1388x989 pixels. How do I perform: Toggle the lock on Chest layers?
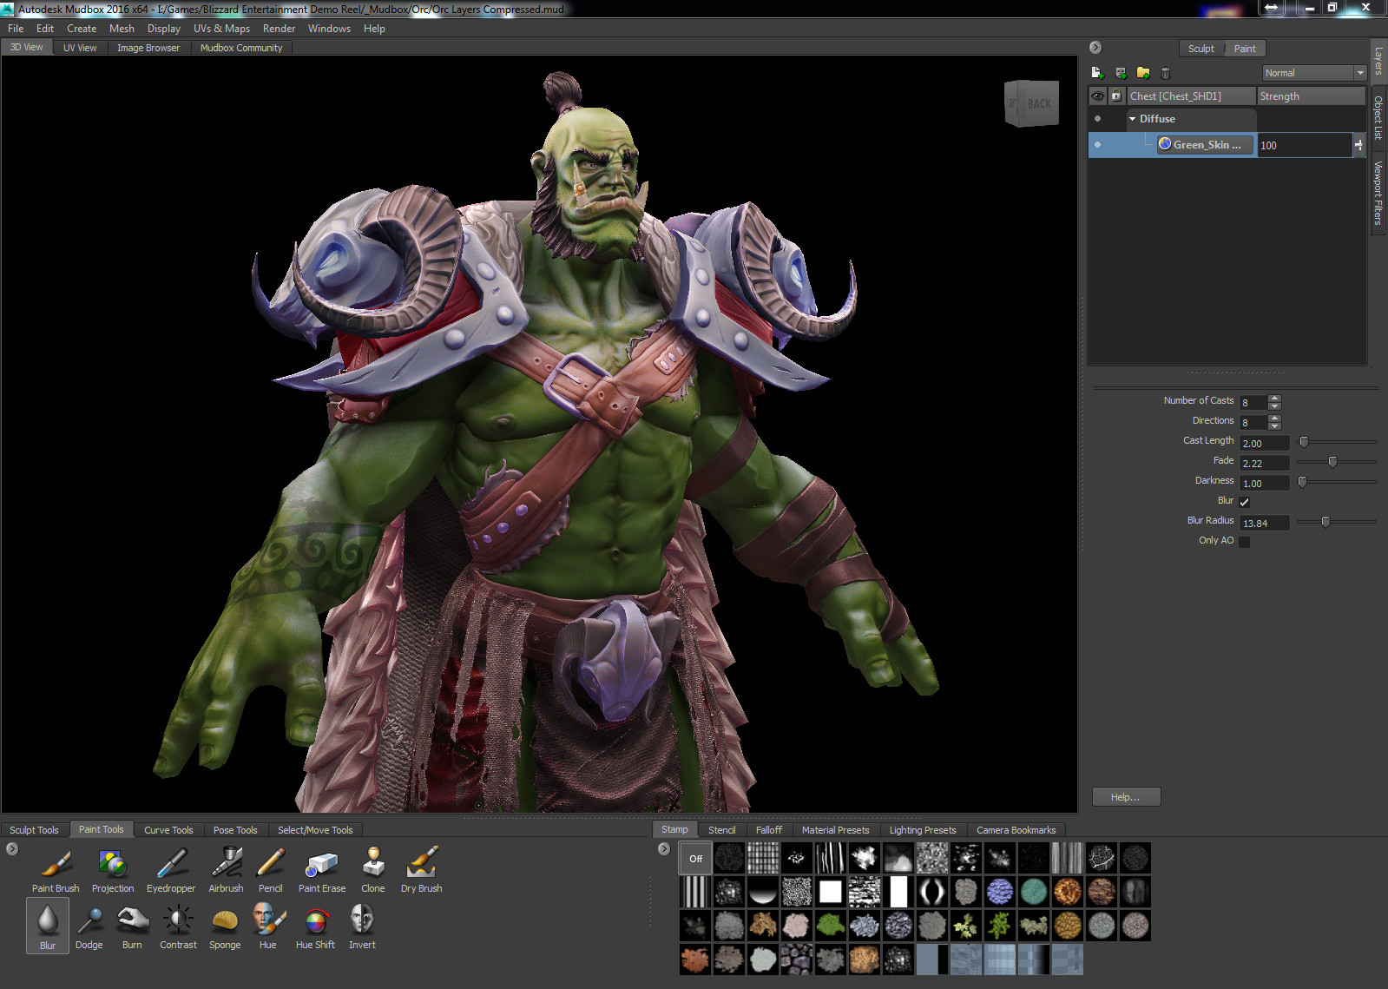coord(1116,96)
